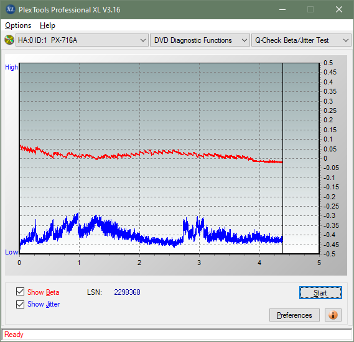This screenshot has width=354, height=342.
Task: Start the beta/jitter test
Action: click(320, 293)
